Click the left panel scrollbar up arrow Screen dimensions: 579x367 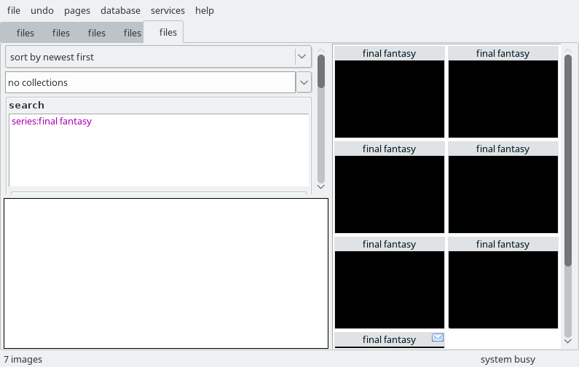[x=321, y=50]
